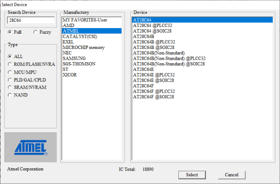Select AT28C64B @PLCC32 device
The image size is (280, 184).
(202, 42)
